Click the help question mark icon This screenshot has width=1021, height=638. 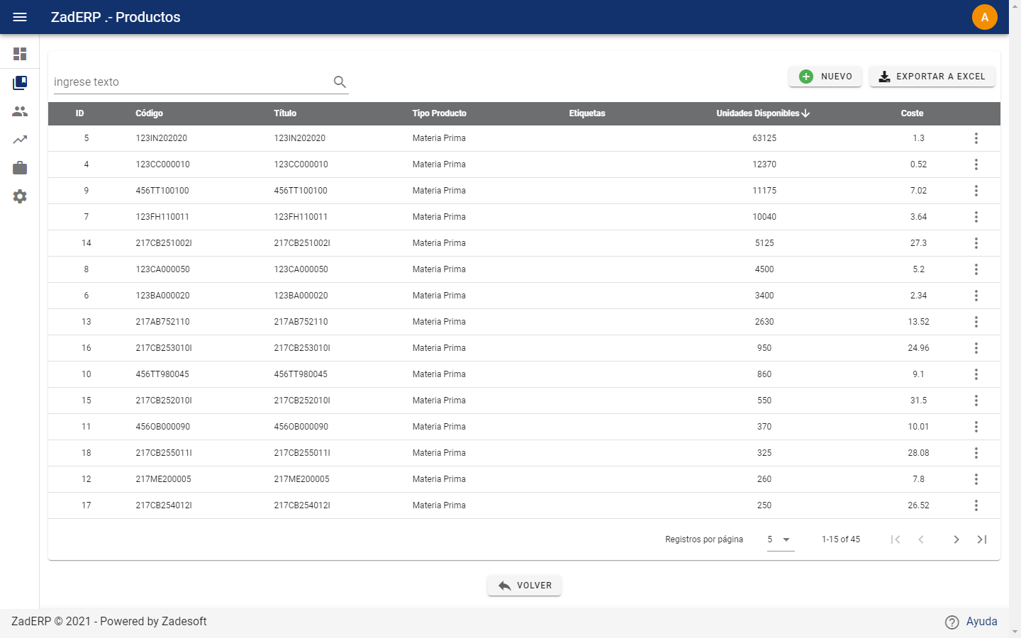(x=952, y=622)
